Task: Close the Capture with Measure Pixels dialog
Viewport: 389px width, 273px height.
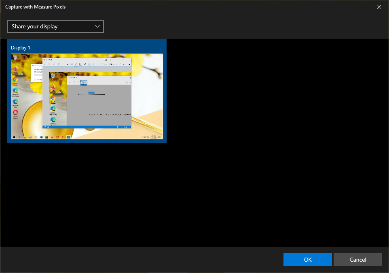Action: tap(379, 7)
